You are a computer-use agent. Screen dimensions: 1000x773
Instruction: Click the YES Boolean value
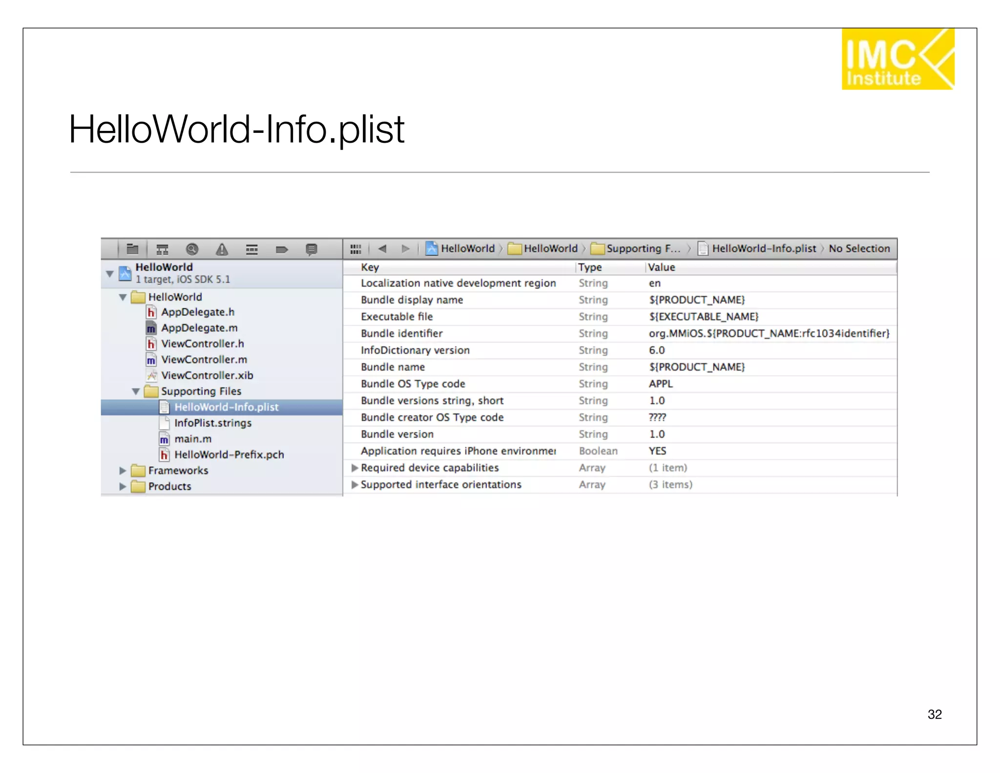pos(657,451)
